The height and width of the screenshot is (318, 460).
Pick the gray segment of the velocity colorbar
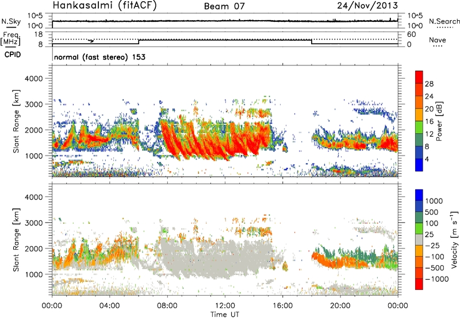pyautogui.click(x=419, y=239)
